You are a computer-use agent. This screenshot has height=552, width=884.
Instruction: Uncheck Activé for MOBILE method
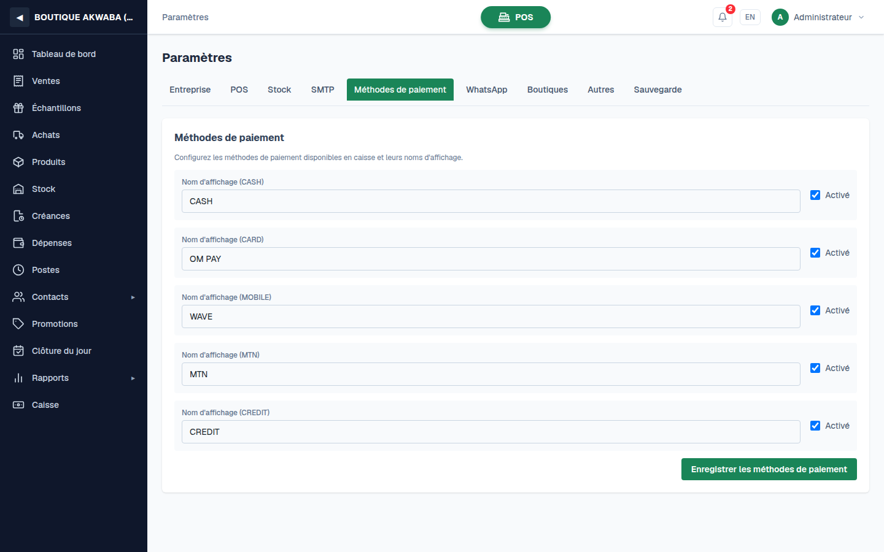pyautogui.click(x=815, y=310)
